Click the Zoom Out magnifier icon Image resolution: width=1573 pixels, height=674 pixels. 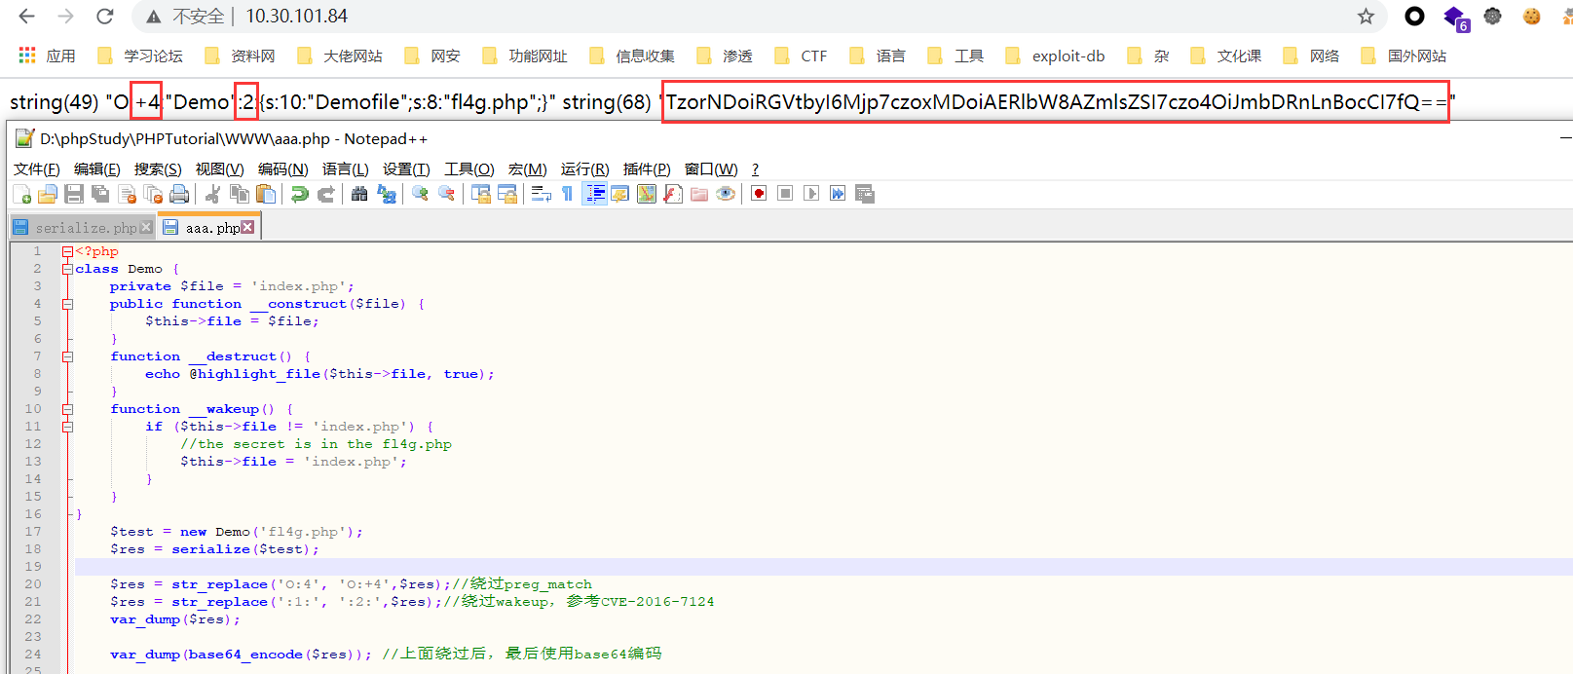pyautogui.click(x=446, y=194)
